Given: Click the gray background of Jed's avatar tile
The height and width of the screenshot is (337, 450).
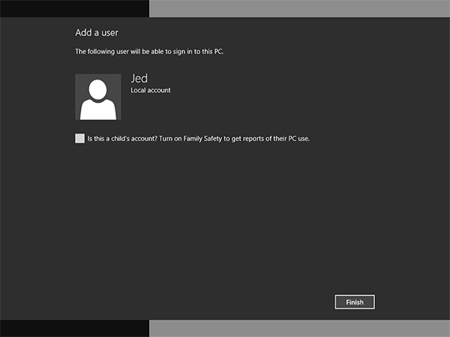Looking at the screenshot, I should tap(81, 80).
